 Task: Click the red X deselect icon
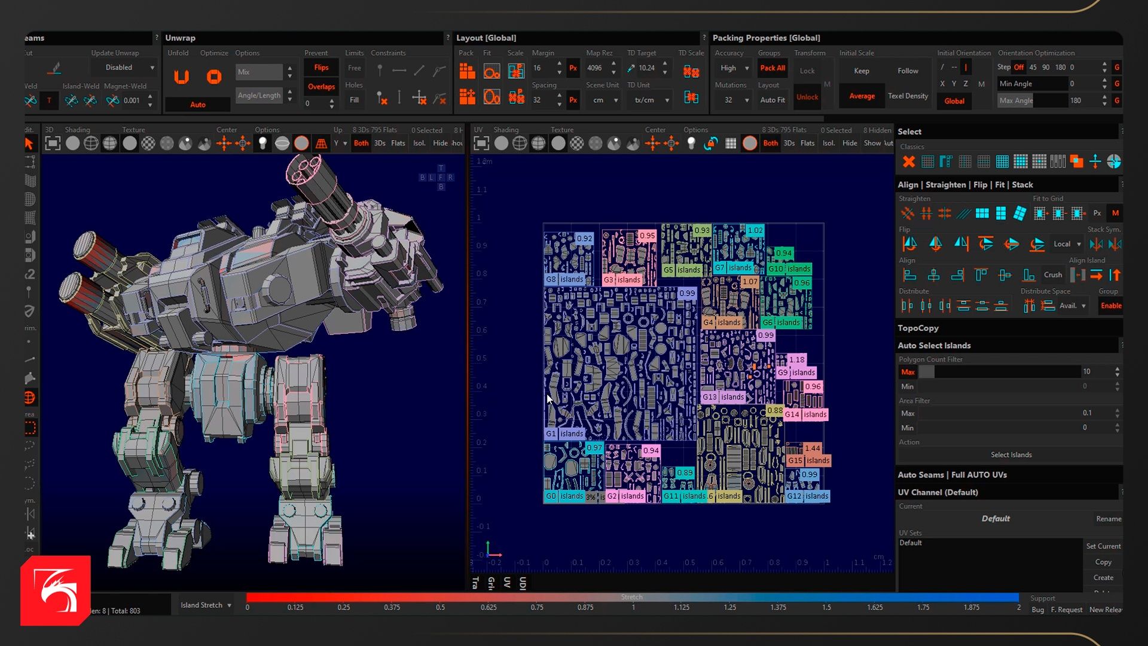[909, 161]
